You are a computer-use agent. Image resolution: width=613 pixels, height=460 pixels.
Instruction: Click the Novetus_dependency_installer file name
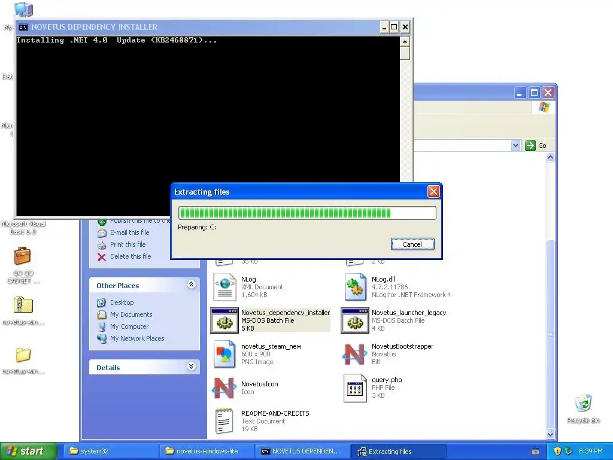click(286, 313)
